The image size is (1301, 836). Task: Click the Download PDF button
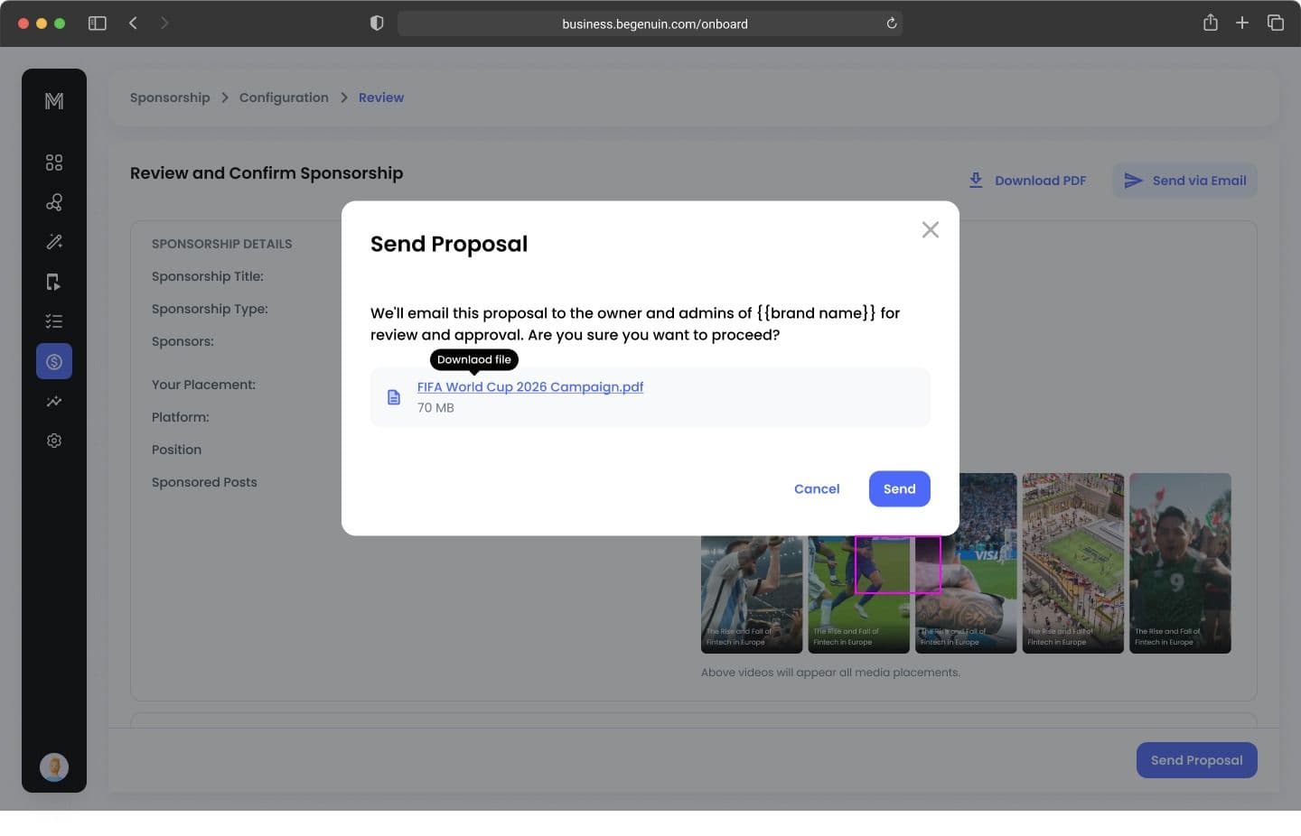pyautogui.click(x=1027, y=181)
